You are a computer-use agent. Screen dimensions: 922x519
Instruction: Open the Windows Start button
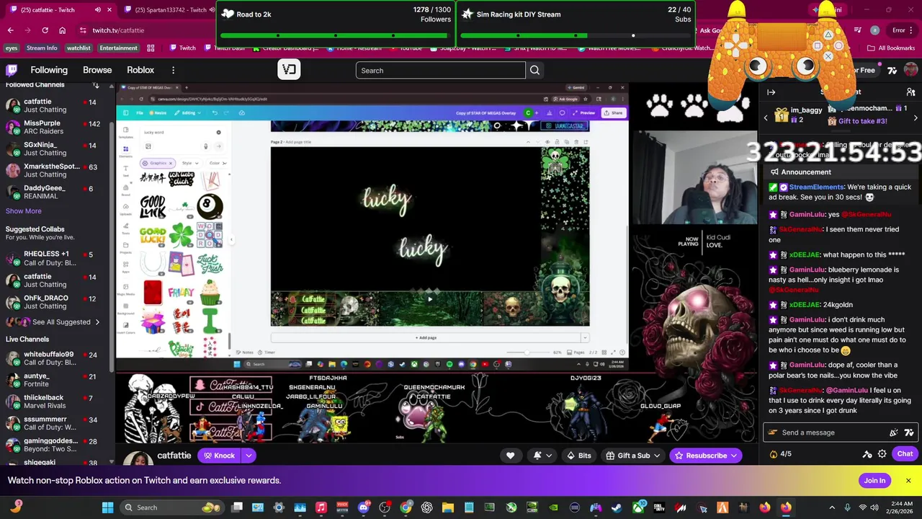[x=107, y=507]
